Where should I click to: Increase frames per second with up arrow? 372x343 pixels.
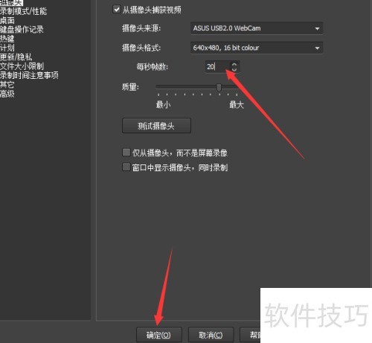[234, 64]
